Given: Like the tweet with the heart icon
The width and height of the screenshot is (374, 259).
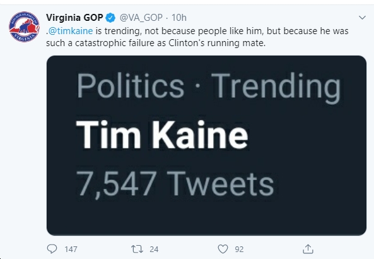Looking at the screenshot, I should (223, 249).
